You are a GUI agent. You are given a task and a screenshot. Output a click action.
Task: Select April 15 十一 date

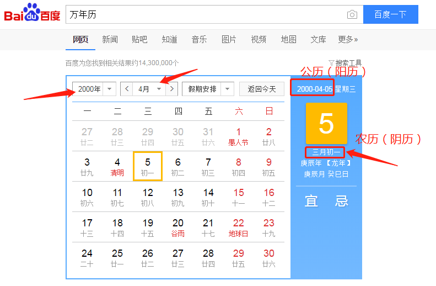click(x=238, y=197)
